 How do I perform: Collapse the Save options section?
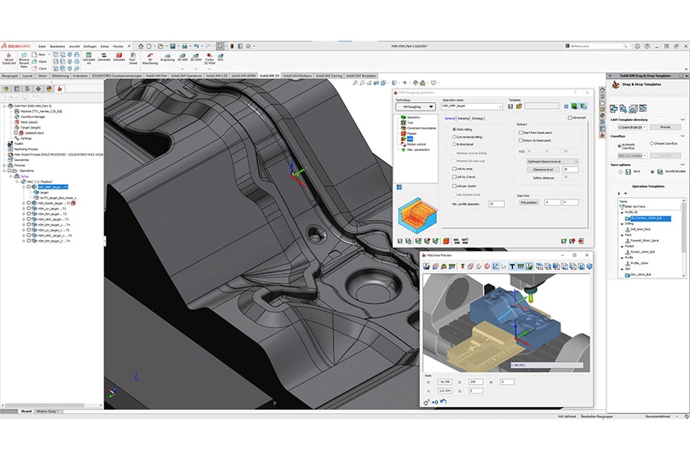[x=682, y=164]
